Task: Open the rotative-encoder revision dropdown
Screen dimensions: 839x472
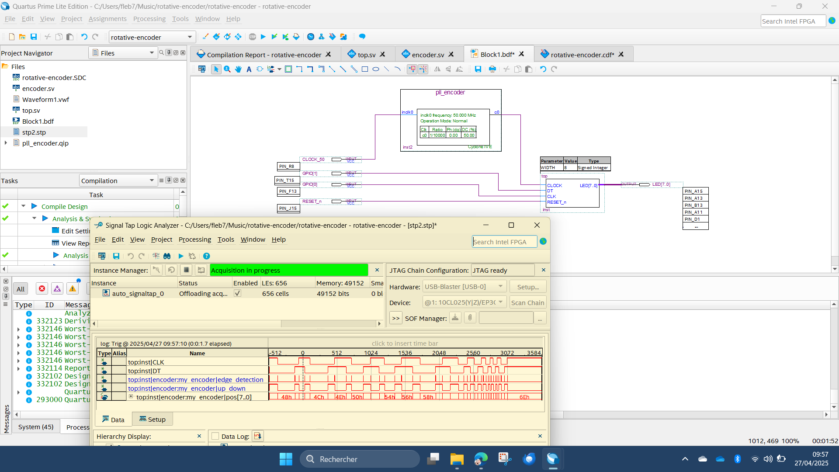Action: point(151,37)
